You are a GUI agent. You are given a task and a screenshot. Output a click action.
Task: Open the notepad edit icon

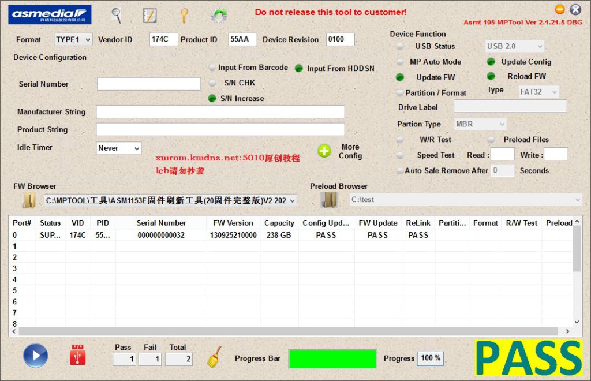tap(149, 15)
